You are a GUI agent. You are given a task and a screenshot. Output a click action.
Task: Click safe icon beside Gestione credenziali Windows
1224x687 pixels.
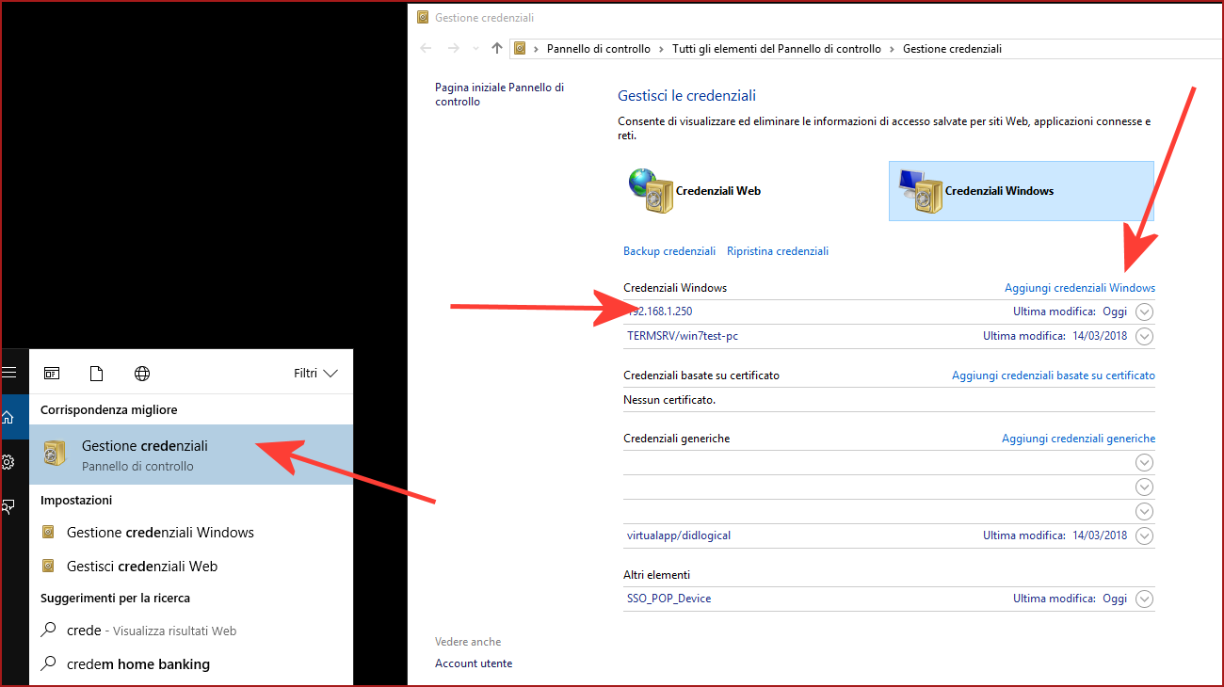[x=49, y=533]
